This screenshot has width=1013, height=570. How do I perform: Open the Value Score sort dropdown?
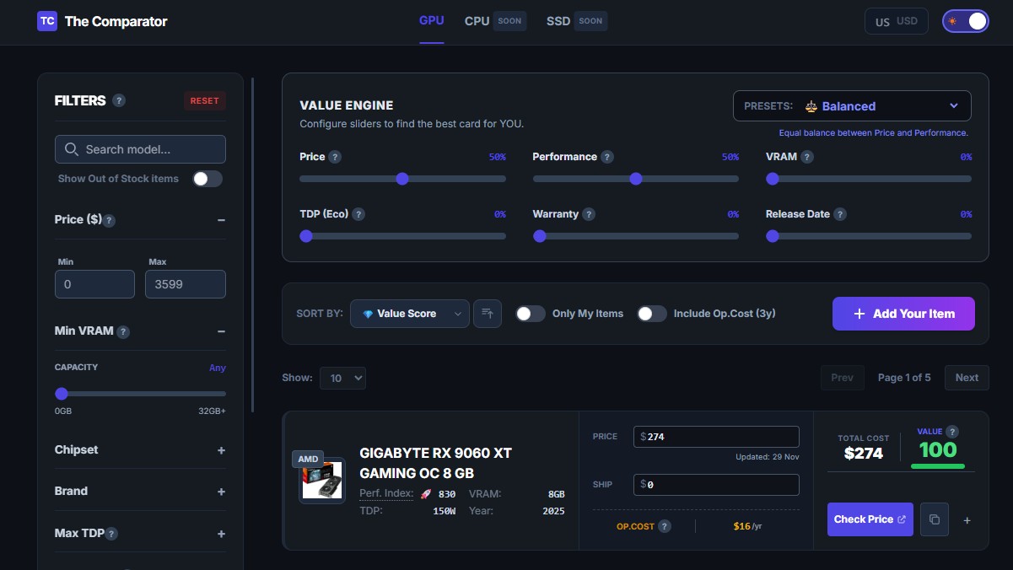coord(410,314)
